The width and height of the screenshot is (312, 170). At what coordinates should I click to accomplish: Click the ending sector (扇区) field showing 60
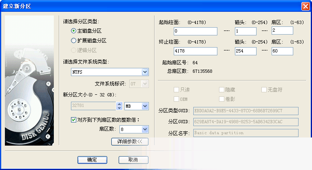point(282,51)
